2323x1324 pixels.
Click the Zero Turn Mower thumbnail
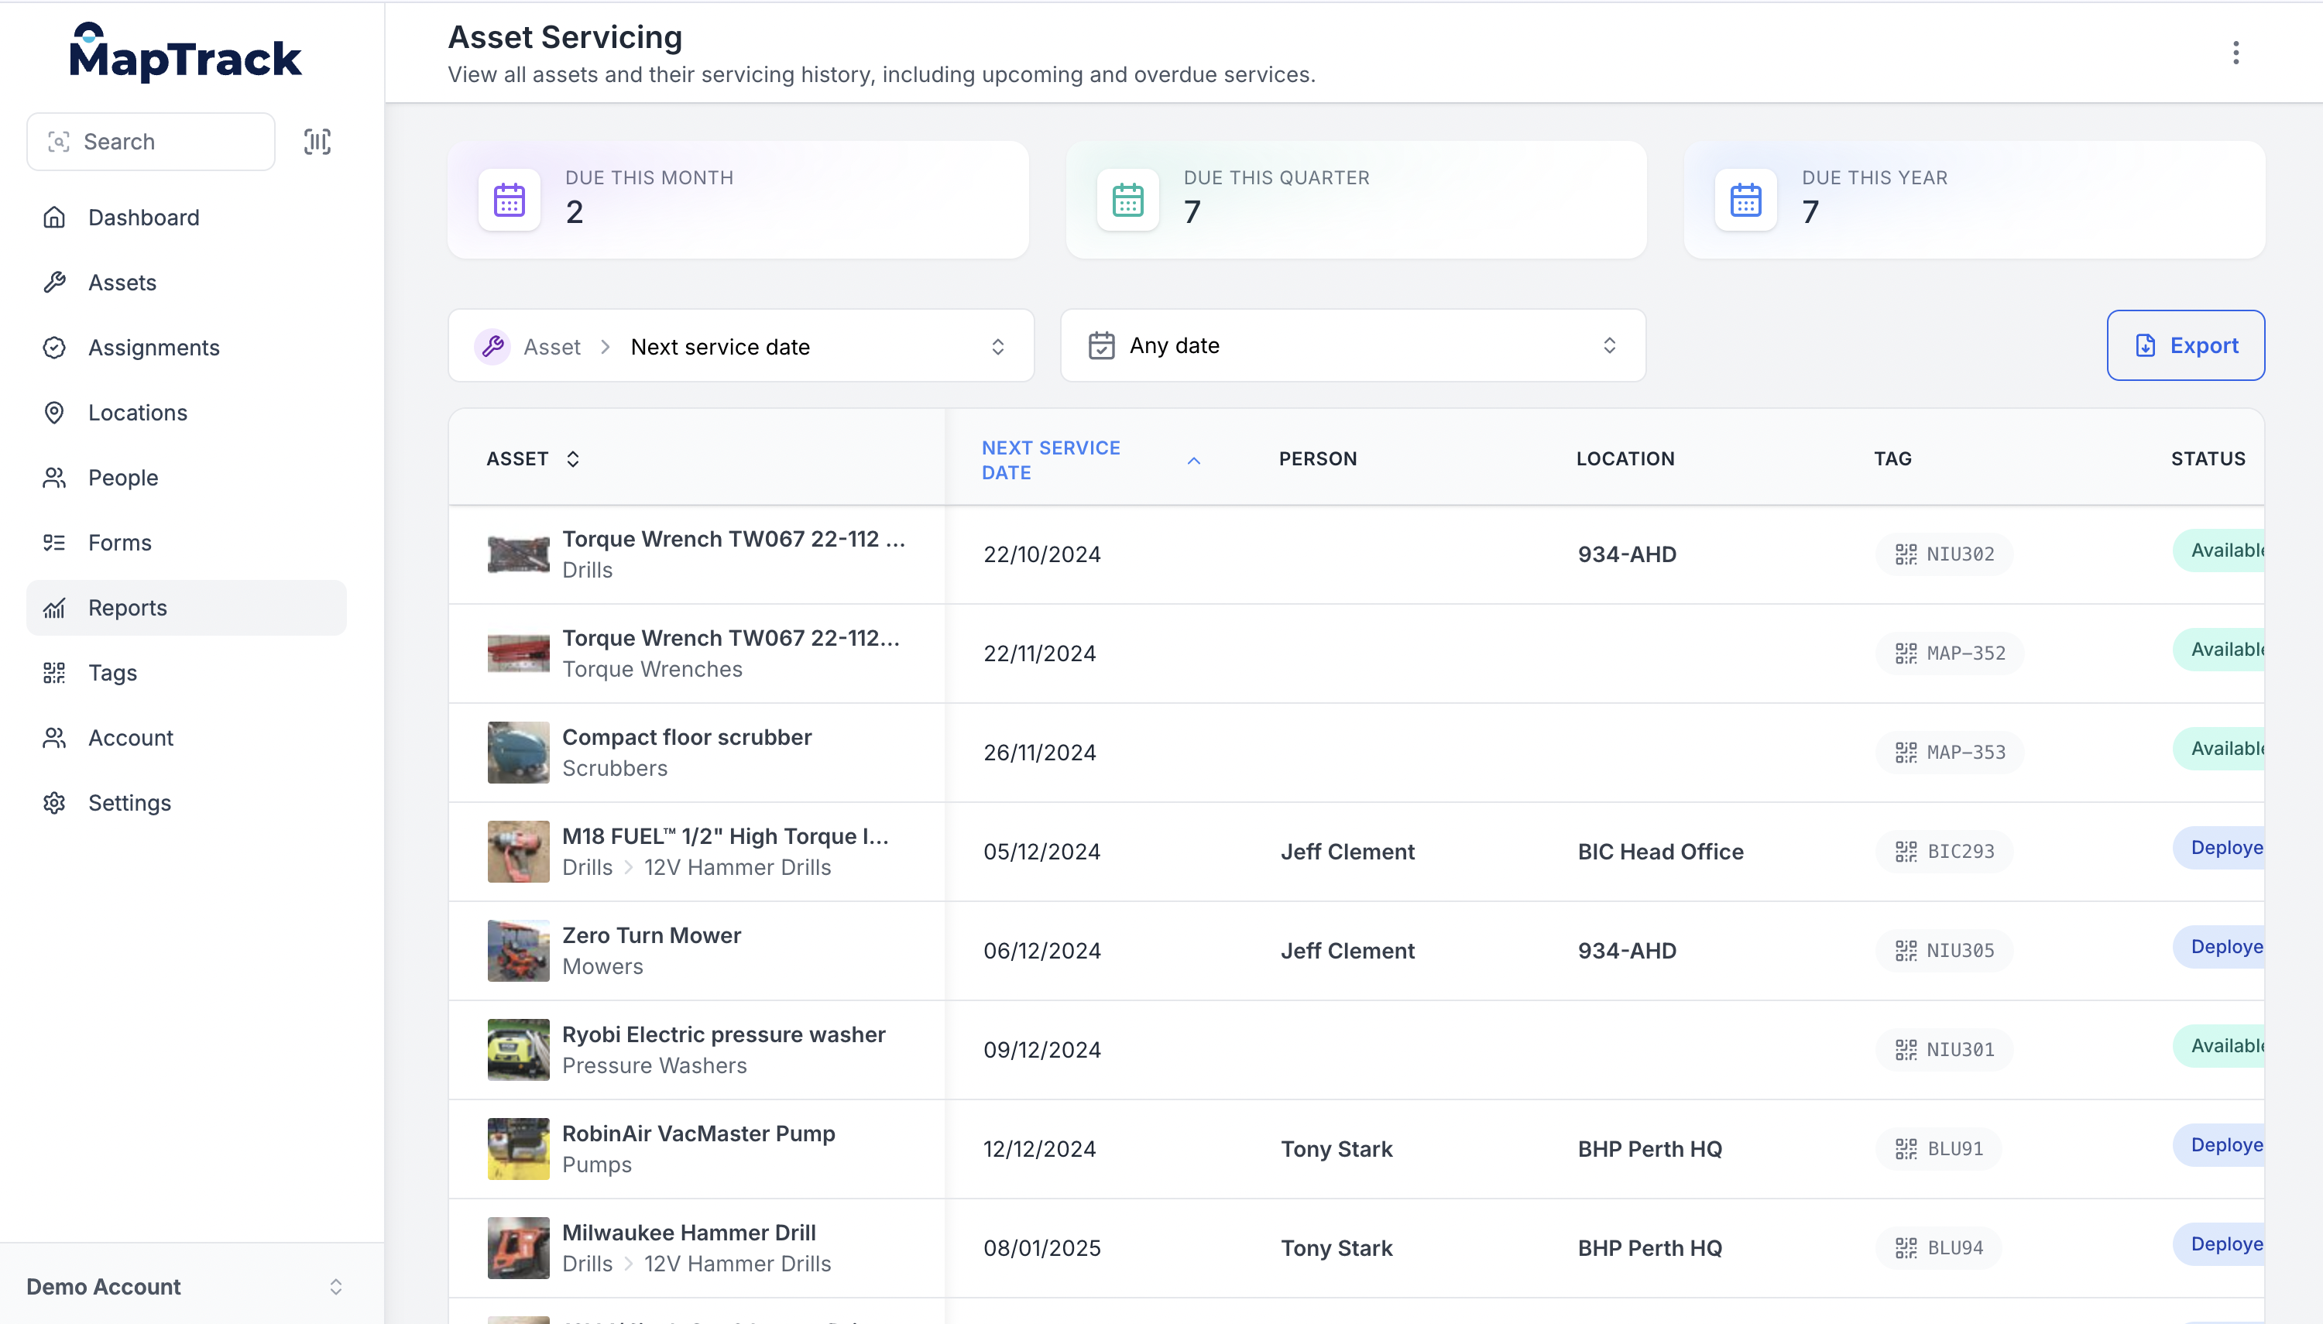(x=518, y=950)
